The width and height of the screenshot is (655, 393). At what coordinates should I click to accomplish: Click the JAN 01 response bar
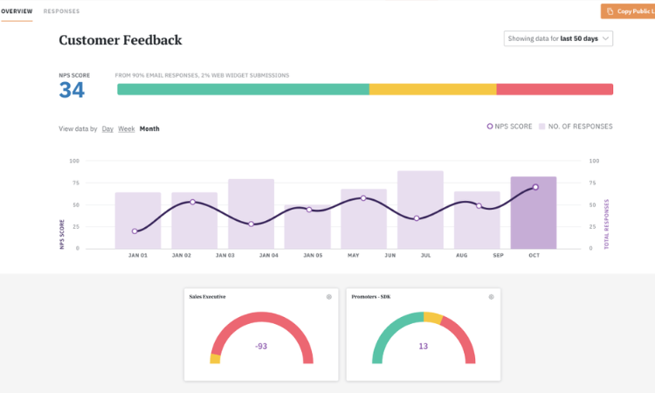click(138, 220)
